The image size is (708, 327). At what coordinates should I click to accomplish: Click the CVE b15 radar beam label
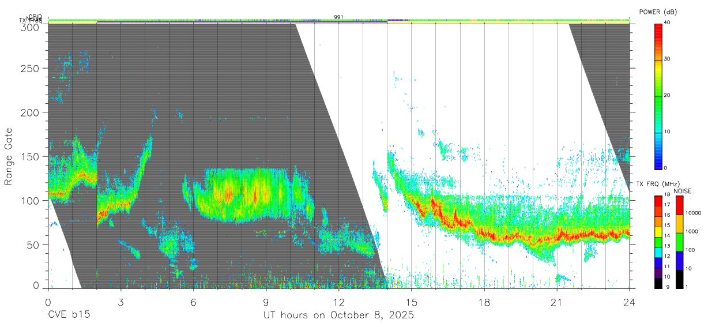tap(69, 315)
